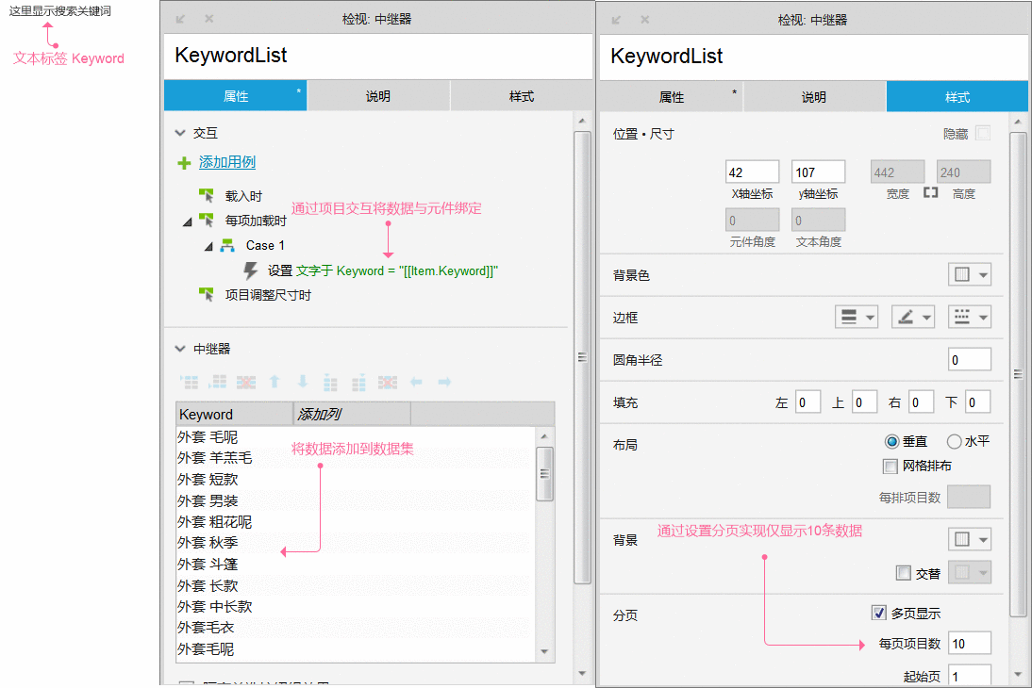Select the 外套 粗花呢 data row

tap(356, 521)
